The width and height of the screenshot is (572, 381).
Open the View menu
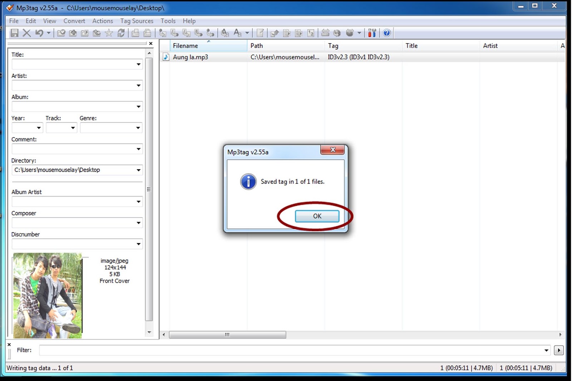click(x=50, y=21)
